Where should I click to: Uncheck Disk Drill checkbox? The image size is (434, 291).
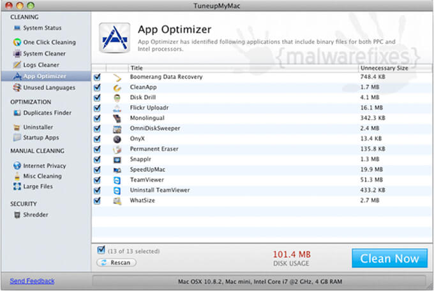click(97, 97)
